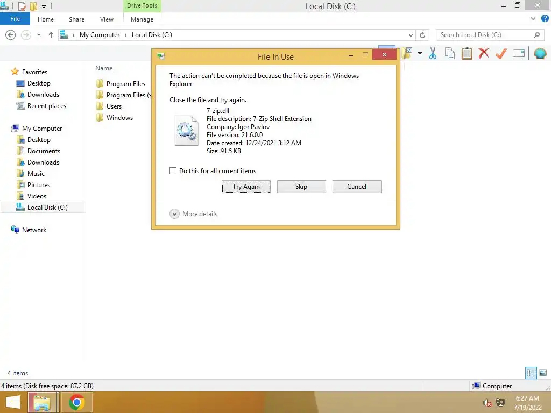Switch to Large icons view in status bar
The height and width of the screenshot is (413, 551).
point(543,373)
